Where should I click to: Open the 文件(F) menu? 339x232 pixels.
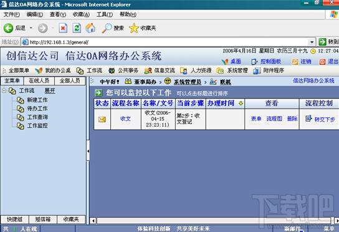click(x=12, y=14)
